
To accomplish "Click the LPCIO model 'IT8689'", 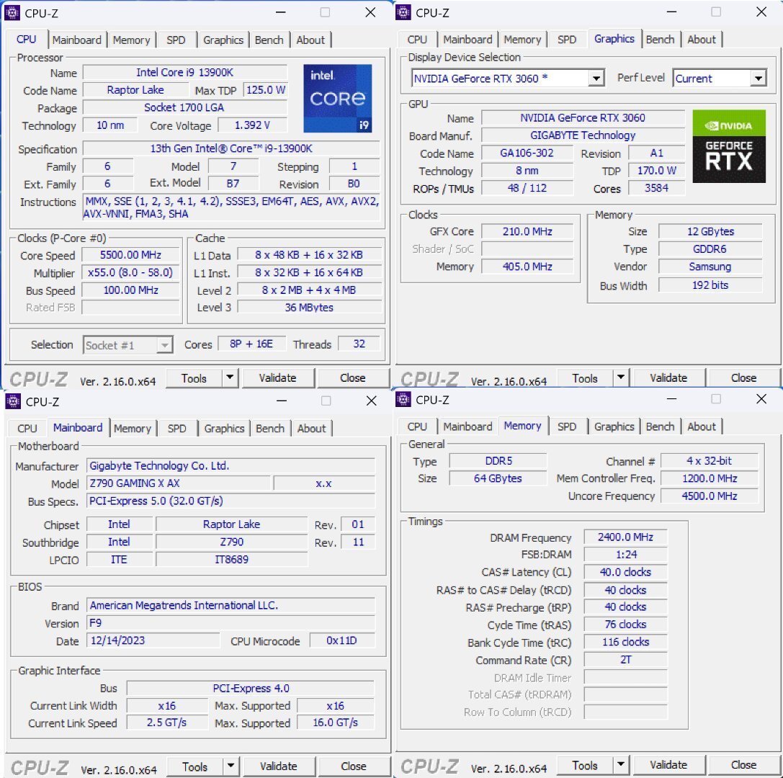I will [232, 559].
